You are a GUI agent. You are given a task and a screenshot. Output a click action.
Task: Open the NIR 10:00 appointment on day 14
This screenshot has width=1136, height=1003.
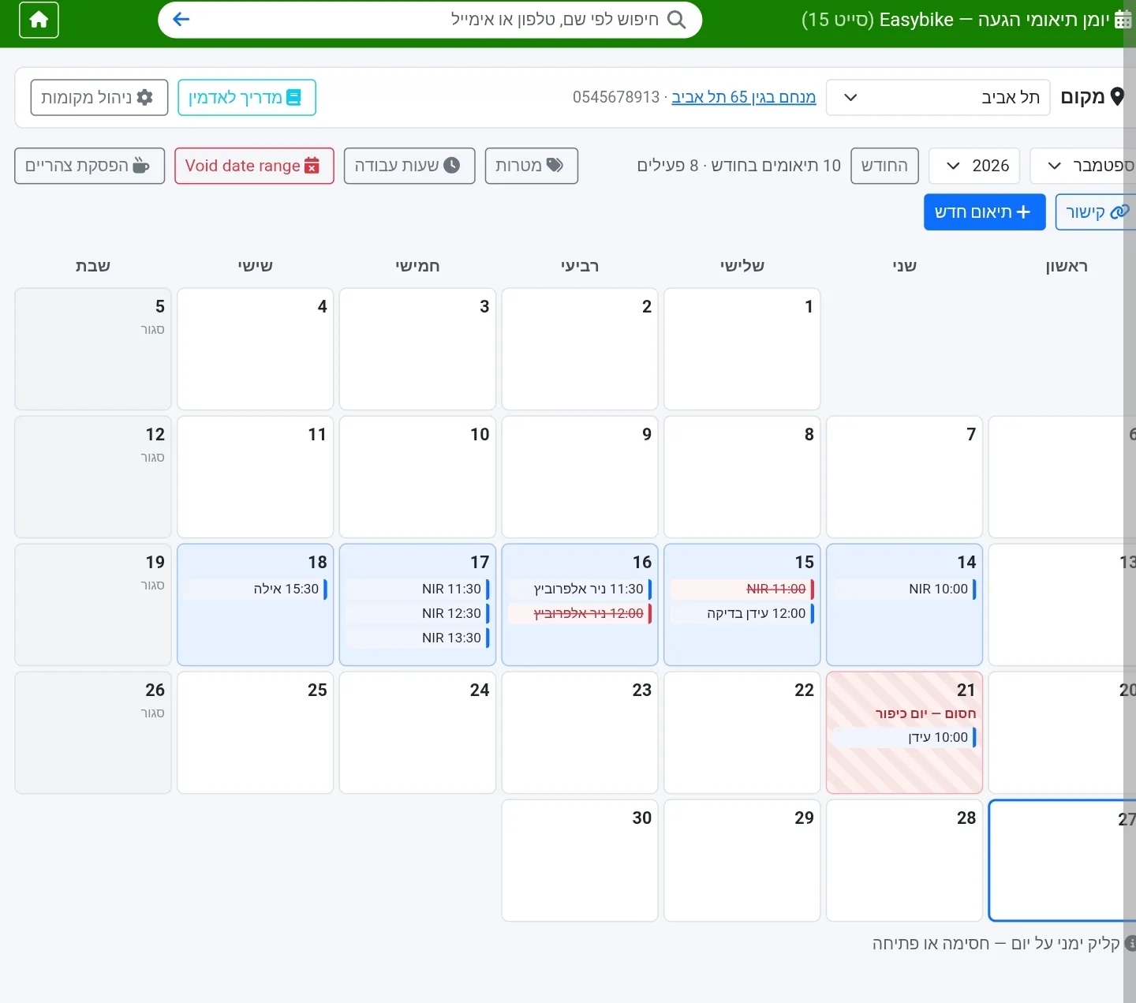[904, 589]
